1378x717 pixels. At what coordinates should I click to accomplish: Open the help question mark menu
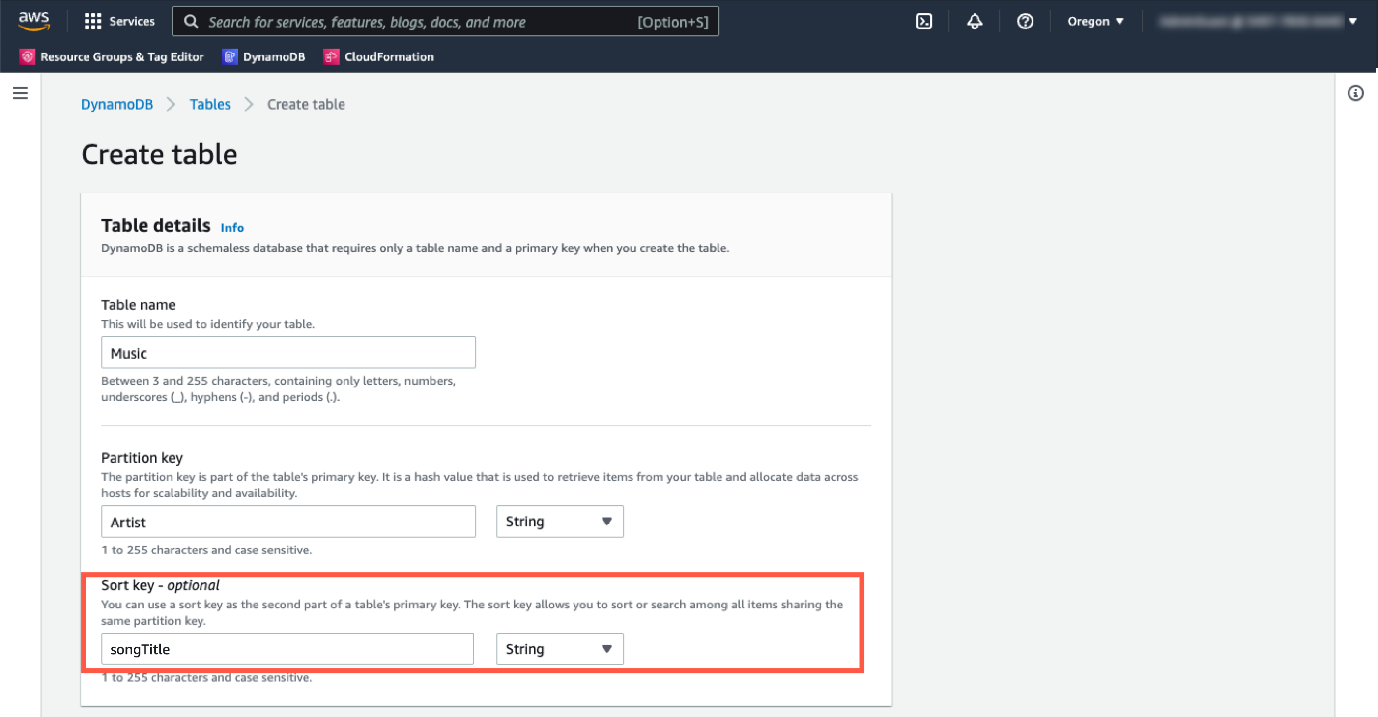pos(1025,22)
